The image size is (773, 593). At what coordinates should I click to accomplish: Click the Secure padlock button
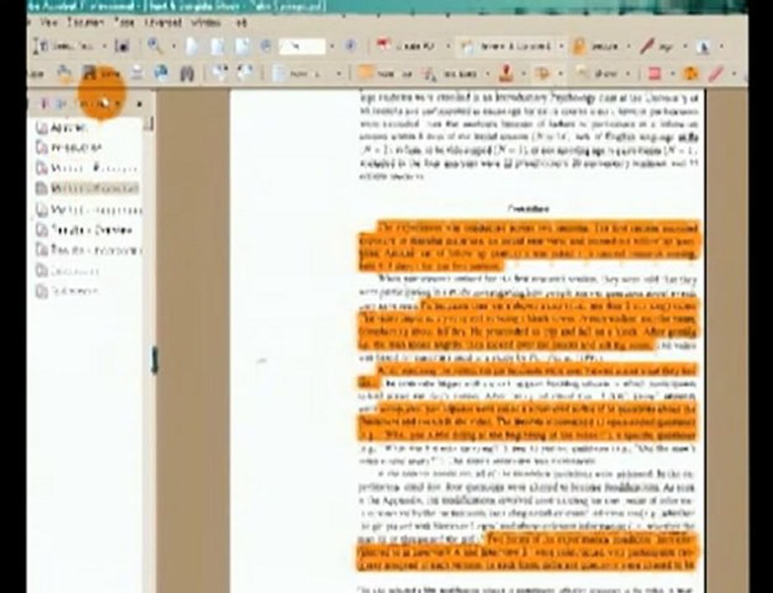pyautogui.click(x=595, y=46)
